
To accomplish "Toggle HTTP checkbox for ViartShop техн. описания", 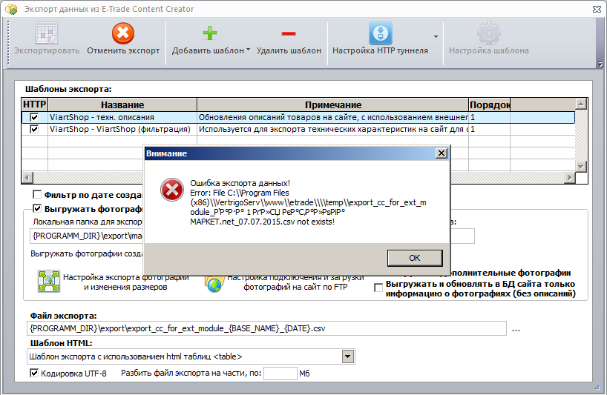I will tap(34, 117).
